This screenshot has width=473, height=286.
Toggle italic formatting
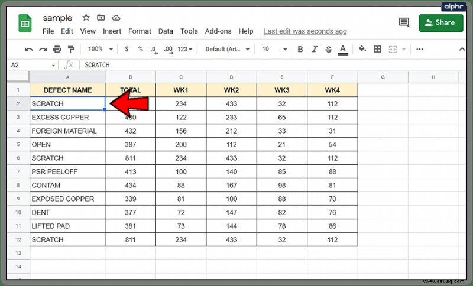315,49
